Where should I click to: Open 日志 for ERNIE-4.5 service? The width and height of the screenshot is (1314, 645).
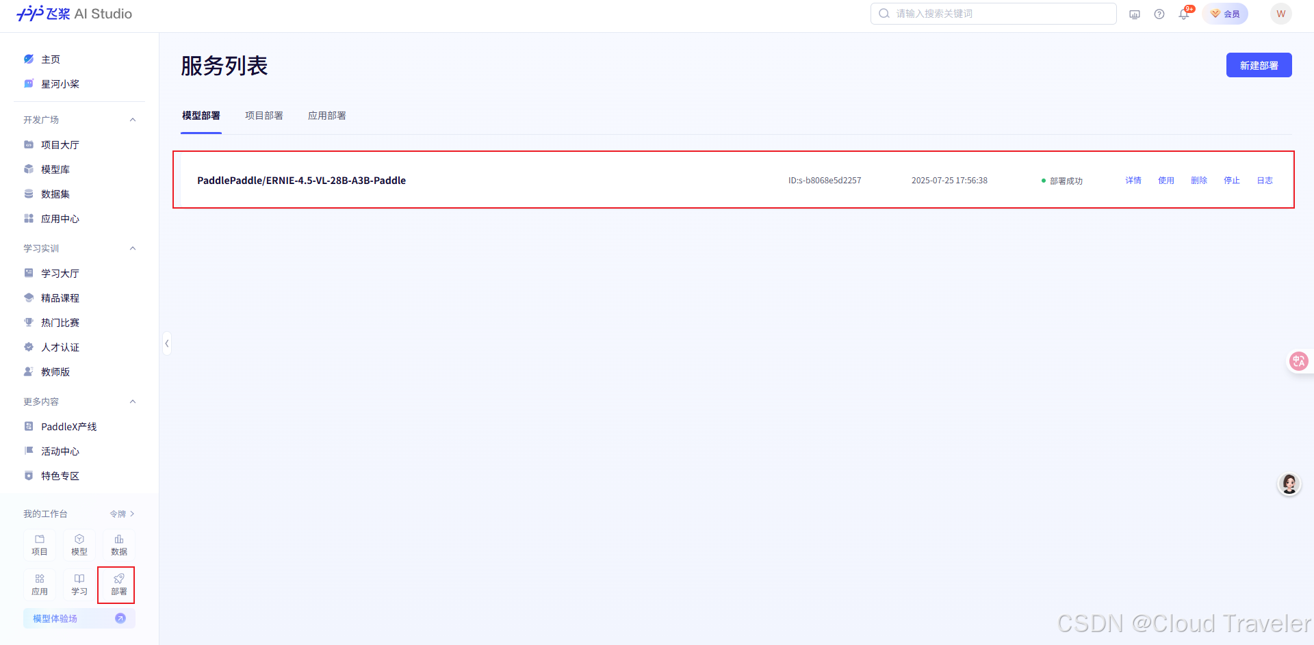click(x=1265, y=181)
